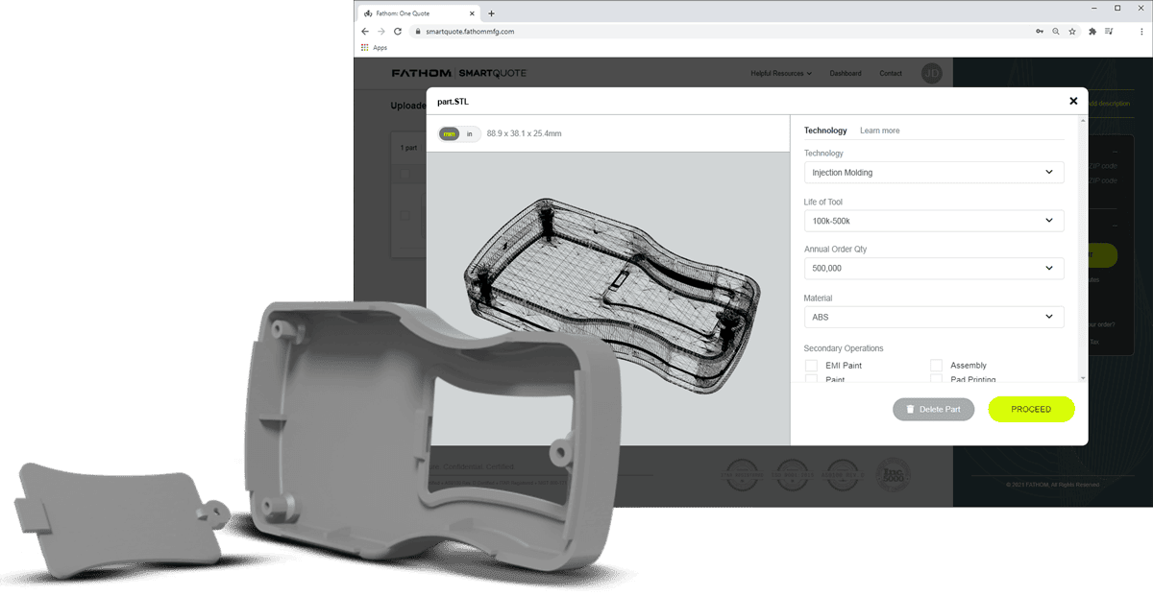Viewport: 1153px width, 596px height.
Task: Select the Technology tab
Action: [x=825, y=131]
